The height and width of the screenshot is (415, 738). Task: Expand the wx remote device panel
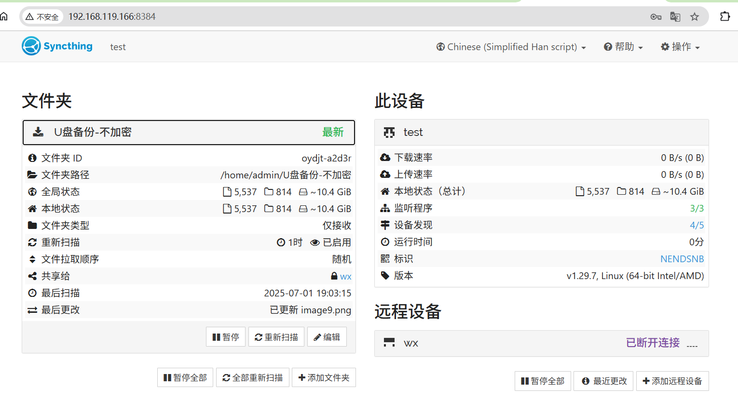[x=541, y=343]
